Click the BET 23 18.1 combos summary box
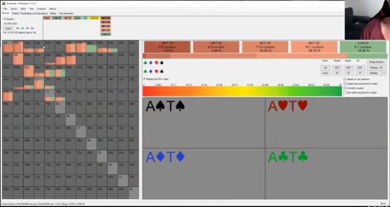Viewport: 390px width, 207px height. pos(314,47)
